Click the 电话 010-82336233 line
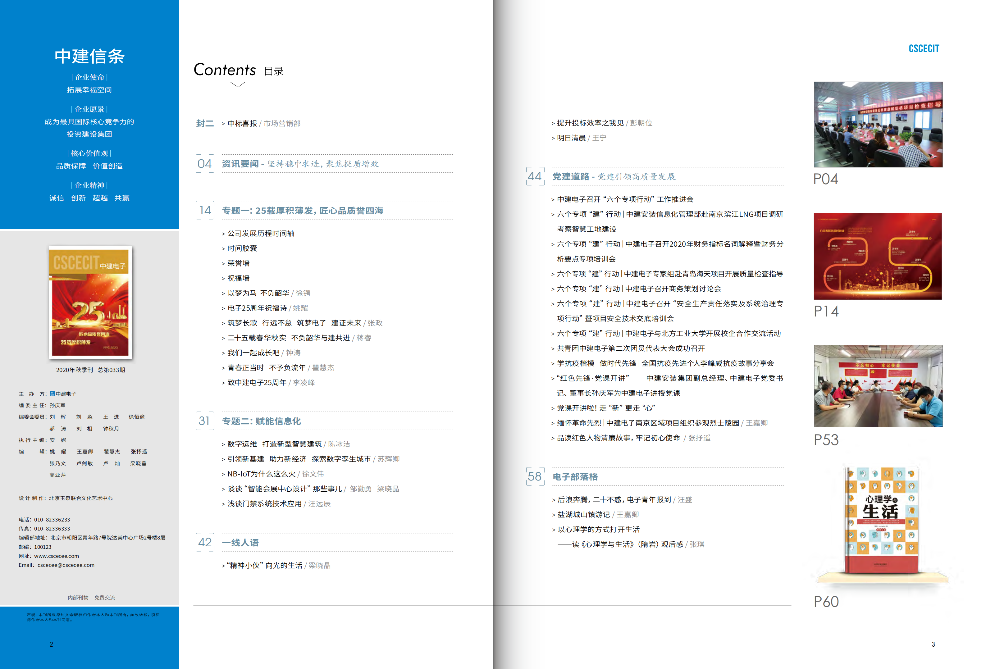986x669 pixels. click(x=44, y=519)
